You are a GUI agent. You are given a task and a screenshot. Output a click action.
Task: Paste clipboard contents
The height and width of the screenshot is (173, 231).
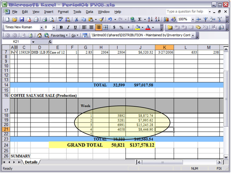(x=91, y=19)
